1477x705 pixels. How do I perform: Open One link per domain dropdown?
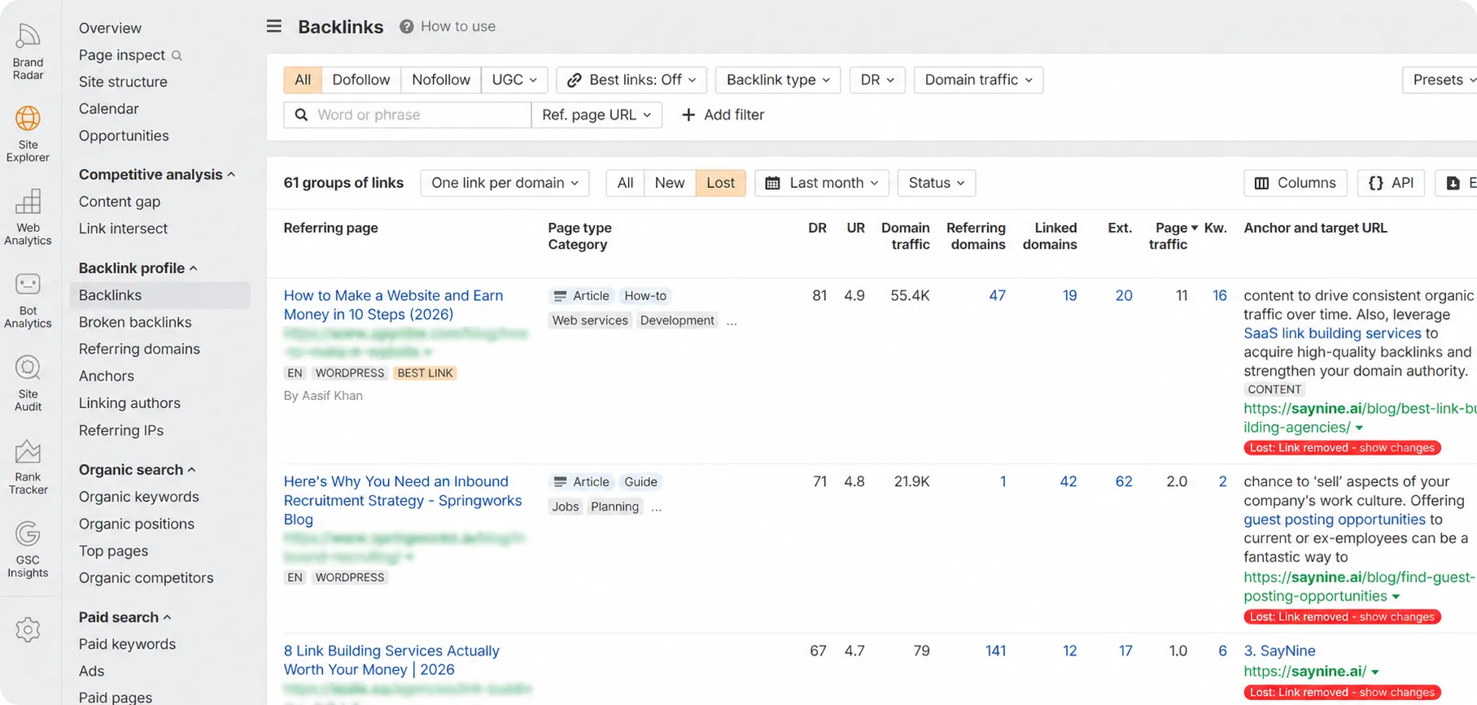505,183
